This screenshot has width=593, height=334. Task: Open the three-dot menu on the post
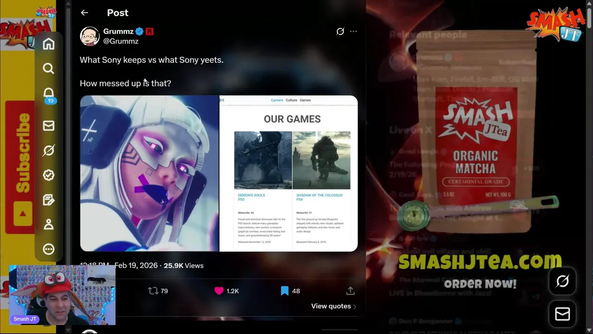coord(353,32)
